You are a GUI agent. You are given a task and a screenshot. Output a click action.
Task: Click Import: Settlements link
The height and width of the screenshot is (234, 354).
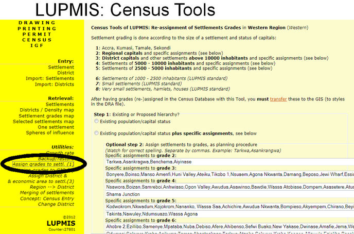50,78
